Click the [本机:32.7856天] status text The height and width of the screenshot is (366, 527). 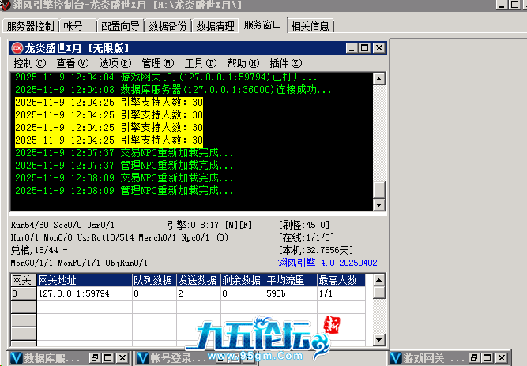(315, 250)
